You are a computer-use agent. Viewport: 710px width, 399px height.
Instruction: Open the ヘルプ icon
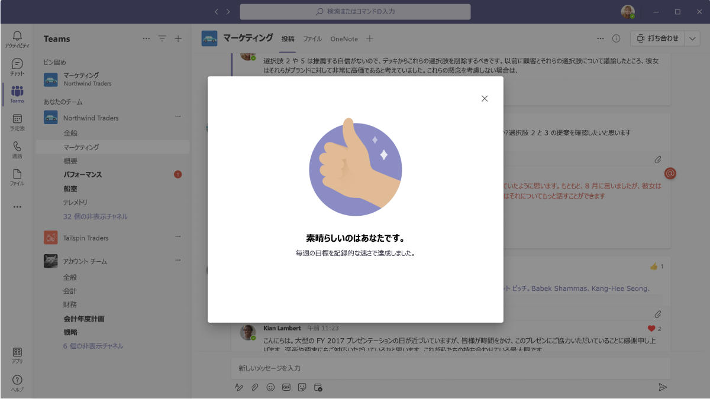(x=17, y=383)
